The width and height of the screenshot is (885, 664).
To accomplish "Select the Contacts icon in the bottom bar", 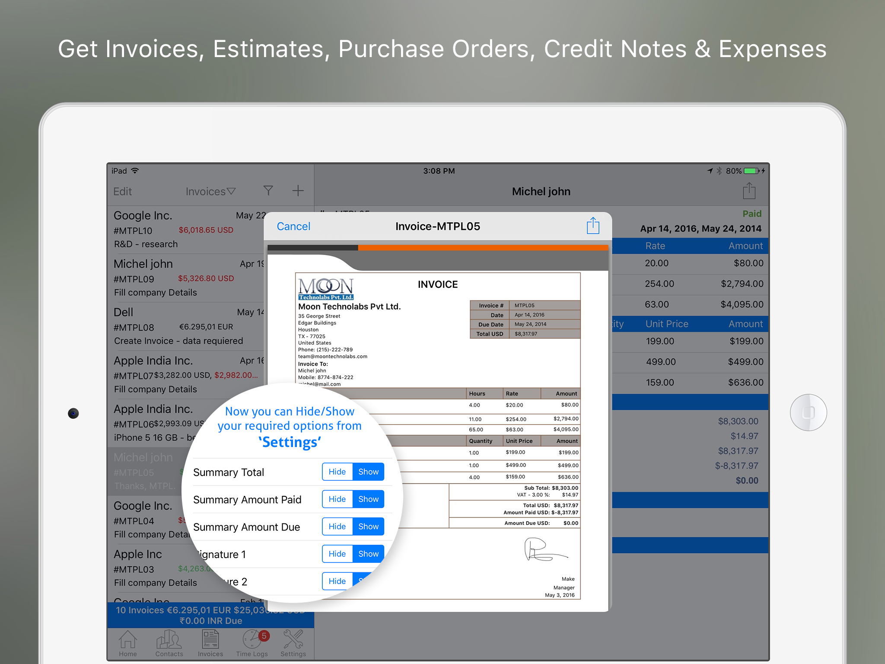I will [169, 643].
